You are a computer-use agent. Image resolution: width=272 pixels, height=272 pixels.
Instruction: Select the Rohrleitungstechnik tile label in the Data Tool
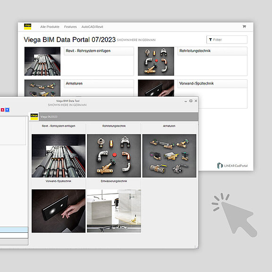click(114, 126)
